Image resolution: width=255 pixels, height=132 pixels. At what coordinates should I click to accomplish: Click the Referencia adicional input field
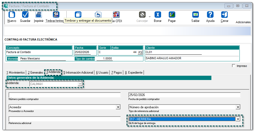[x=65, y=119]
